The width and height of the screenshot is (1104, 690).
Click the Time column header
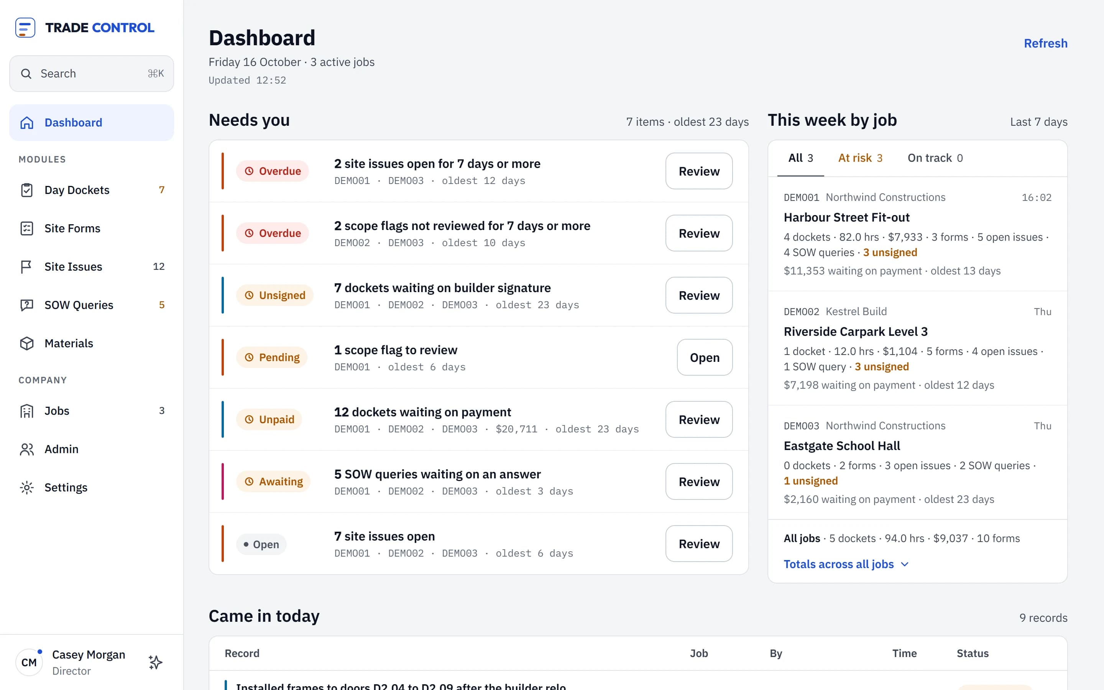click(904, 653)
